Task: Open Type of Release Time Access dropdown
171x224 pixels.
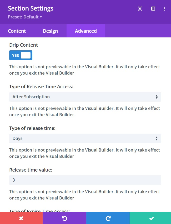Action: 85,97
